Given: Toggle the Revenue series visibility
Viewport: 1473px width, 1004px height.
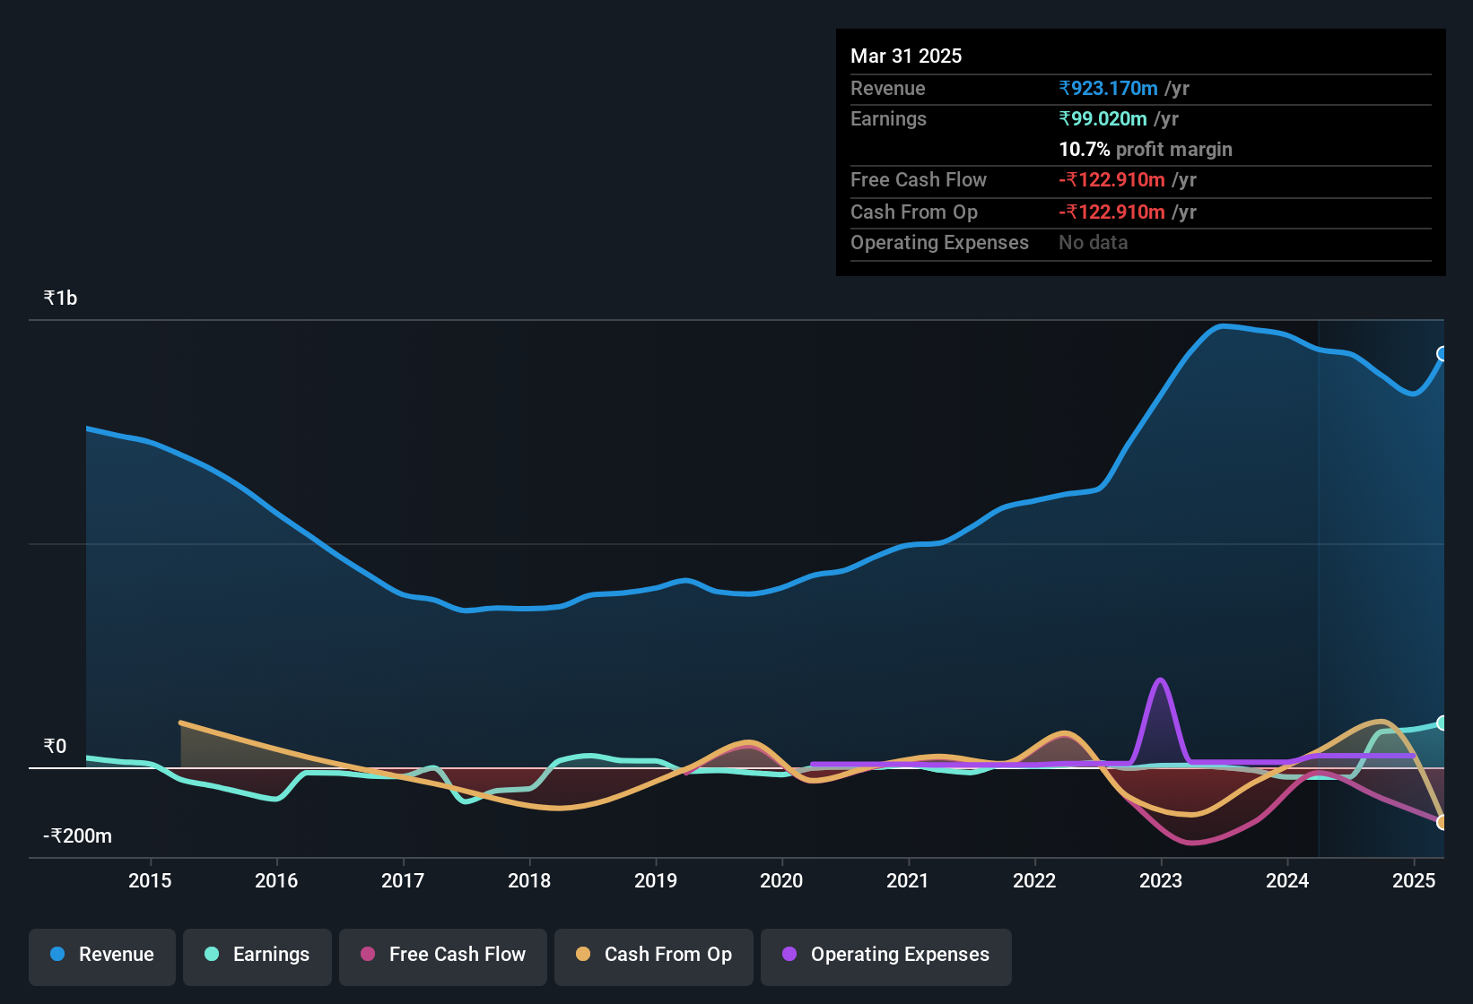Looking at the screenshot, I should pyautogui.click(x=101, y=956).
